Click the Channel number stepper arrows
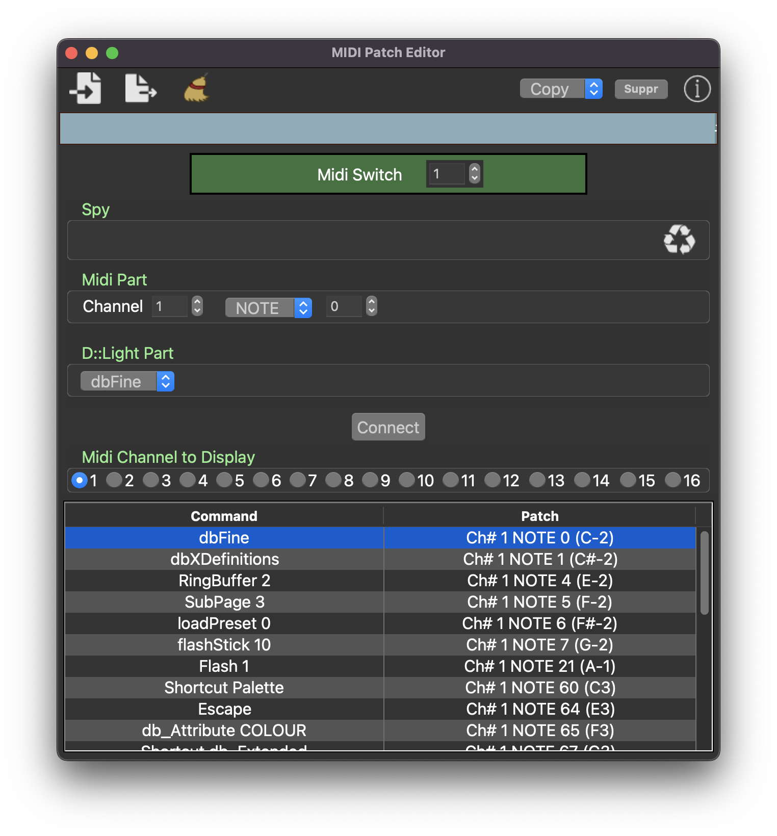 [x=197, y=306]
